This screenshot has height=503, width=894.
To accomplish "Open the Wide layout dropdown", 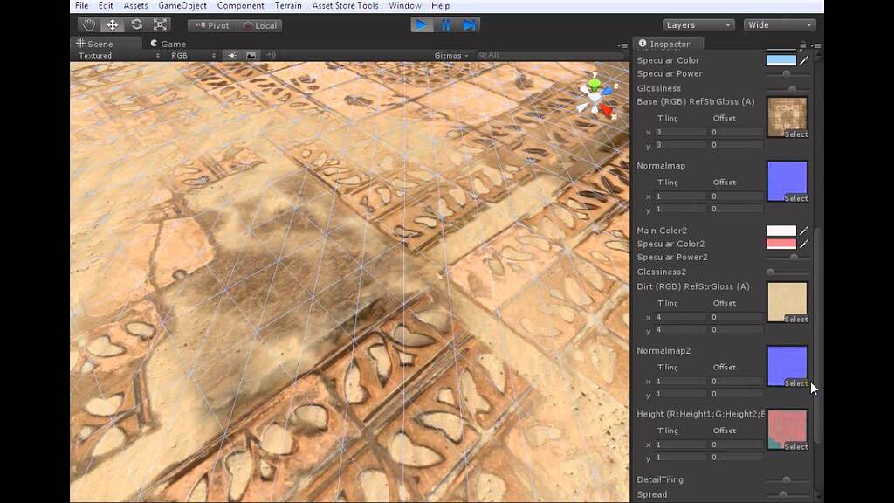I will pyautogui.click(x=780, y=25).
